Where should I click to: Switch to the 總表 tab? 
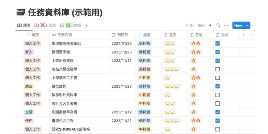(24, 25)
